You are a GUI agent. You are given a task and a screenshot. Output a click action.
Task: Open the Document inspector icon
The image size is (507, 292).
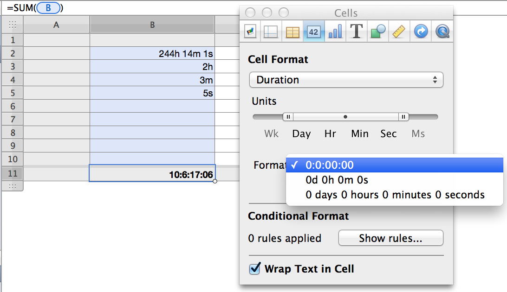(251, 32)
